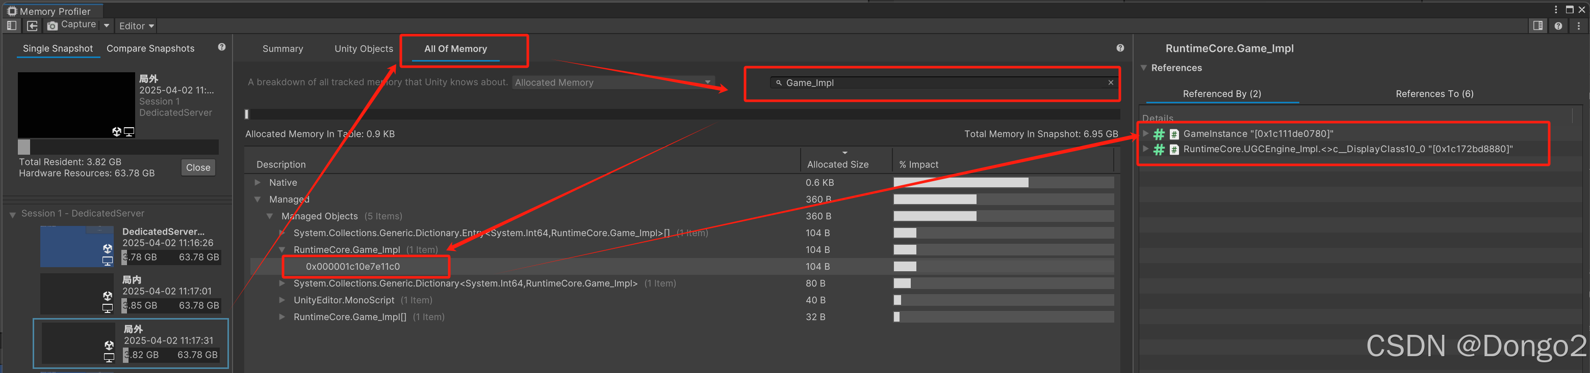Image resolution: width=1590 pixels, height=373 pixels.
Task: Click the search magnifier icon
Action: 778,82
